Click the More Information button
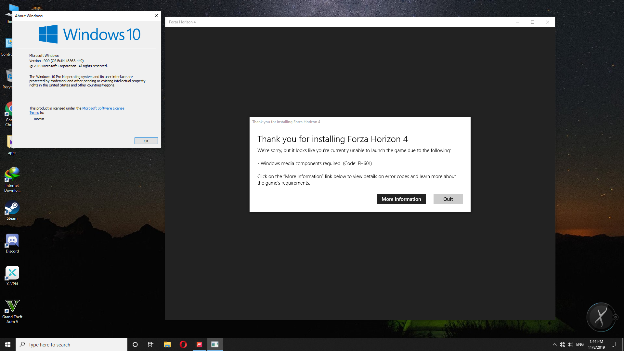 click(x=401, y=199)
